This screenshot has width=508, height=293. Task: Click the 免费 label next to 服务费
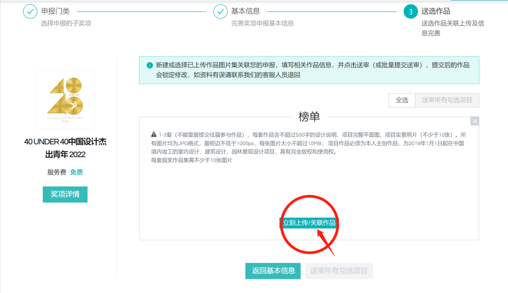click(76, 172)
